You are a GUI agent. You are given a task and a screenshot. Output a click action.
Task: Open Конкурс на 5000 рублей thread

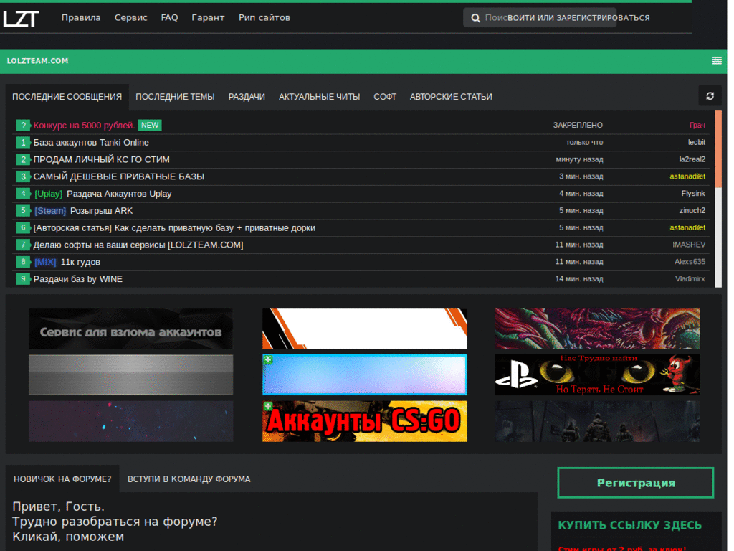pos(84,125)
